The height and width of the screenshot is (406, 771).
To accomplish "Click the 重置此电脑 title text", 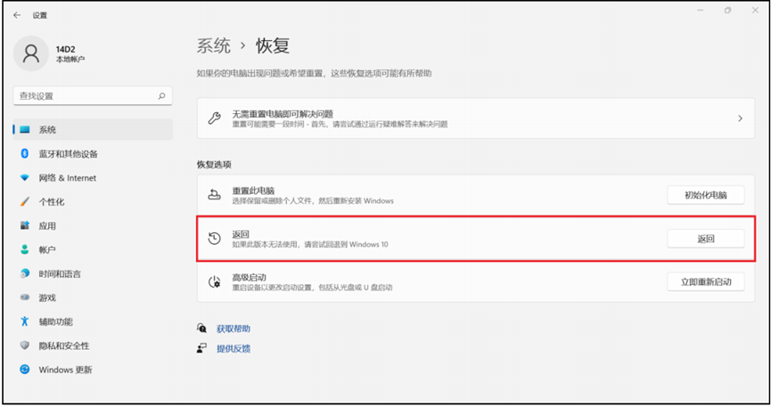I will click(x=253, y=191).
